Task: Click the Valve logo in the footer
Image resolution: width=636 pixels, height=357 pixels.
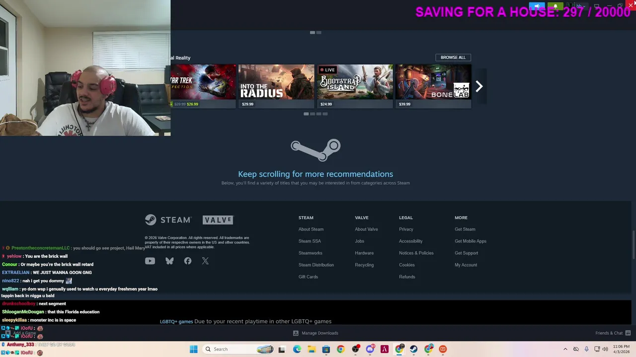Action: point(218,220)
